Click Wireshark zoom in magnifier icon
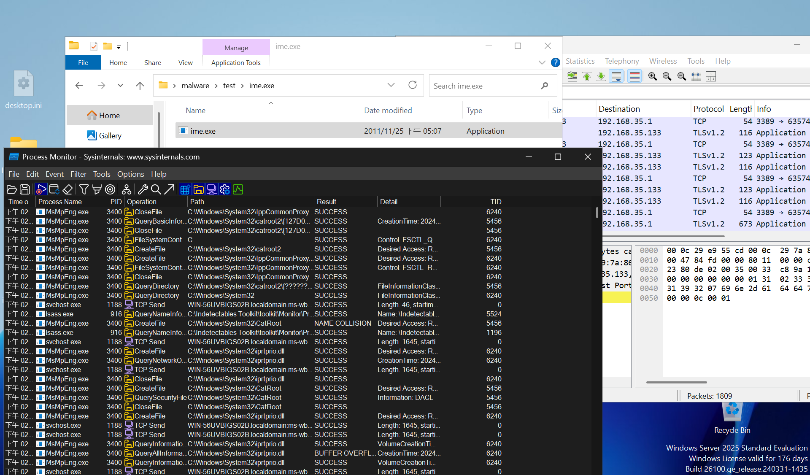810x475 pixels. coord(653,76)
